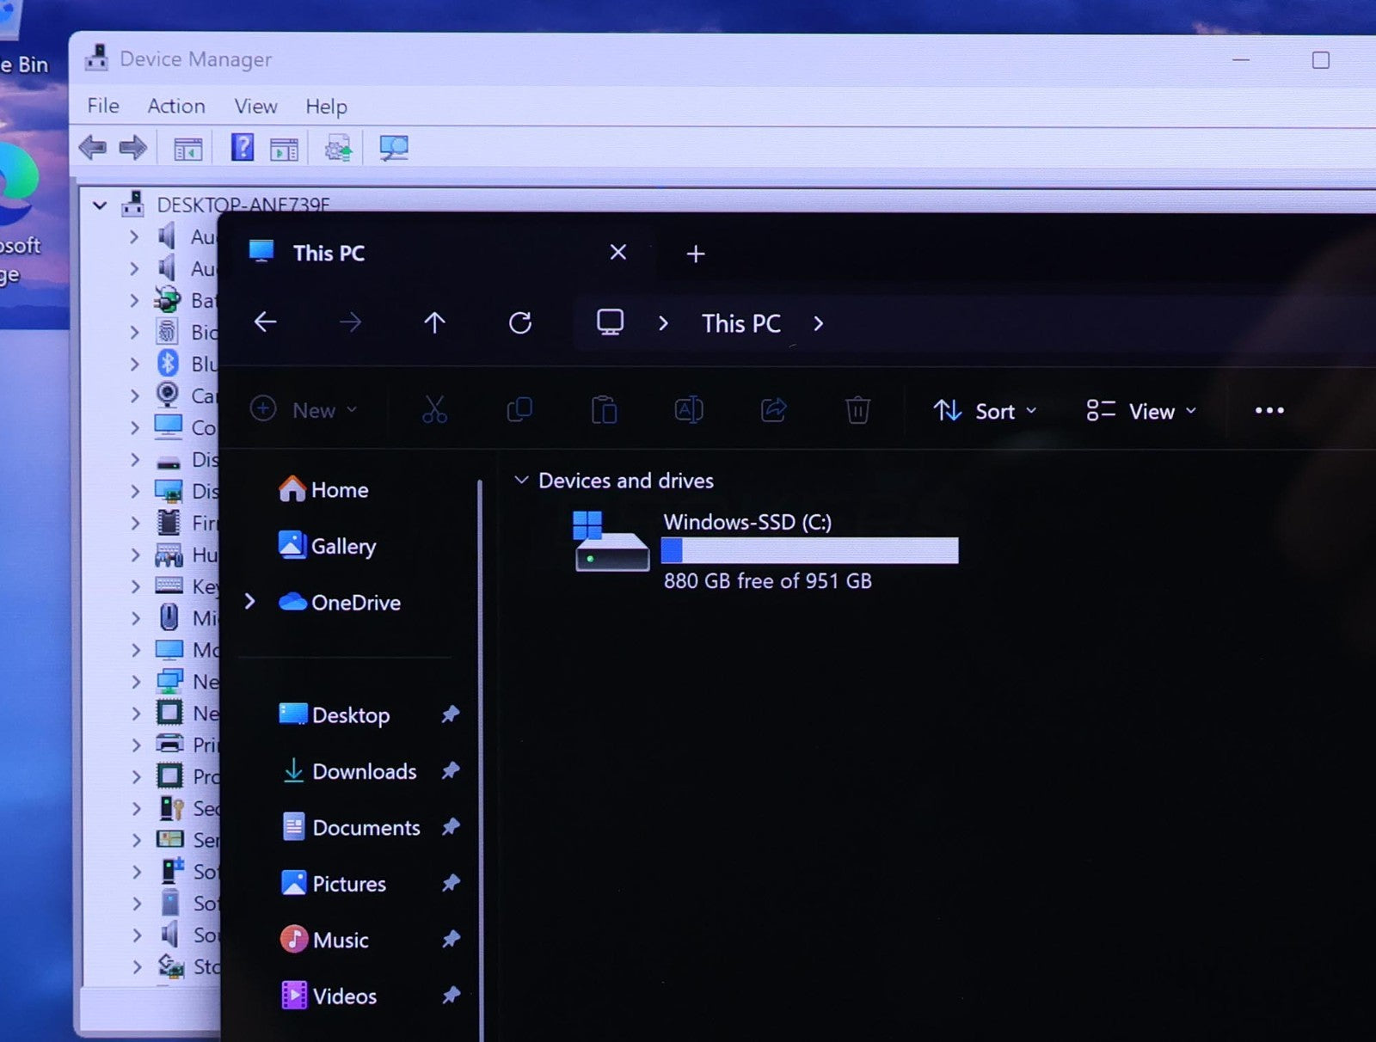Click the Up directory arrow
This screenshot has height=1042, width=1376.
434,323
